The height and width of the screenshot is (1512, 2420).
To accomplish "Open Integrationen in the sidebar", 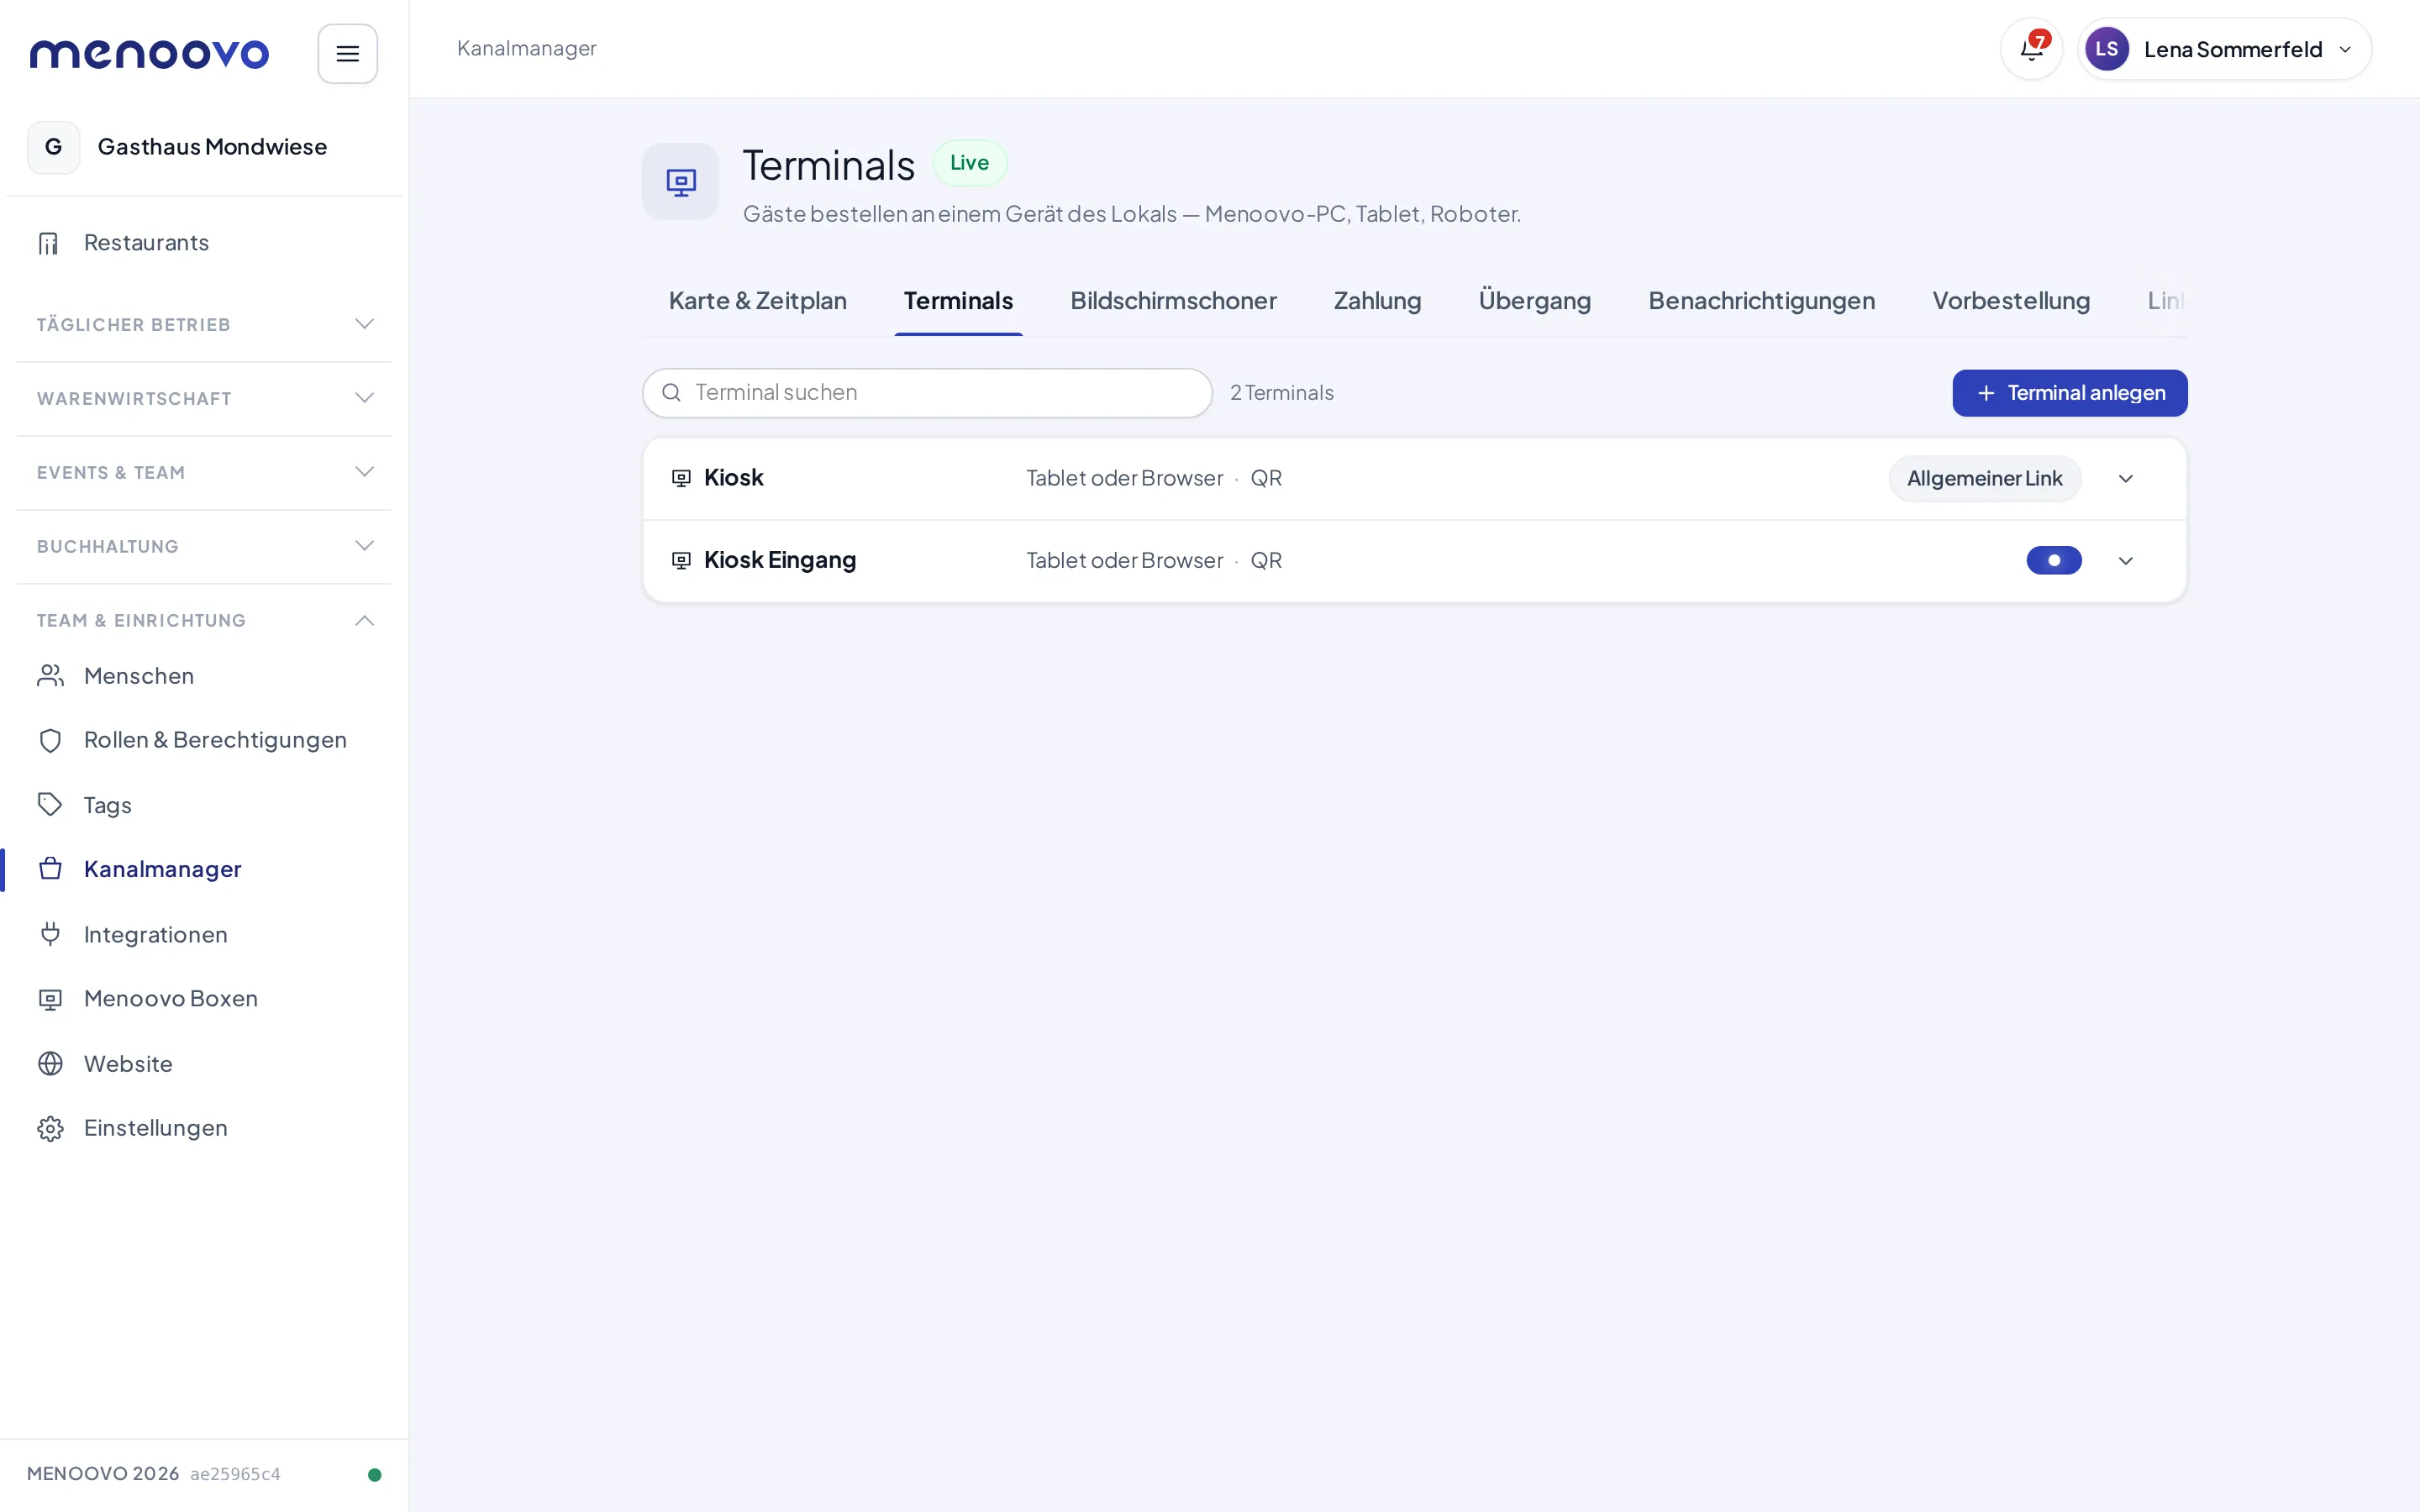I will 204,934.
